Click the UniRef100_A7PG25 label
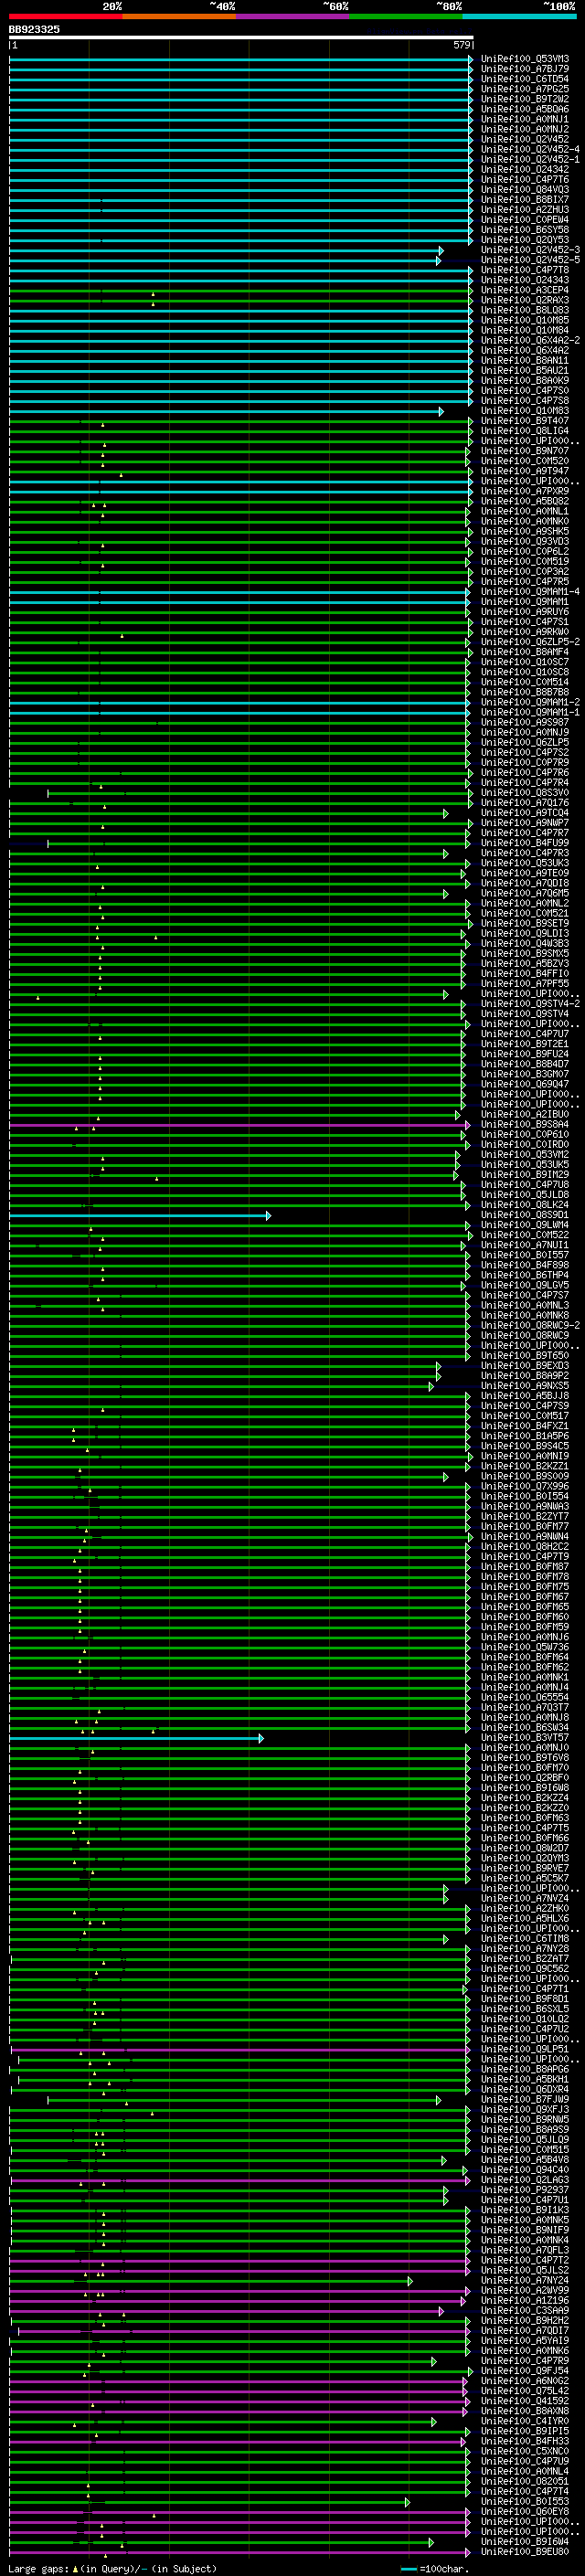 click(525, 89)
